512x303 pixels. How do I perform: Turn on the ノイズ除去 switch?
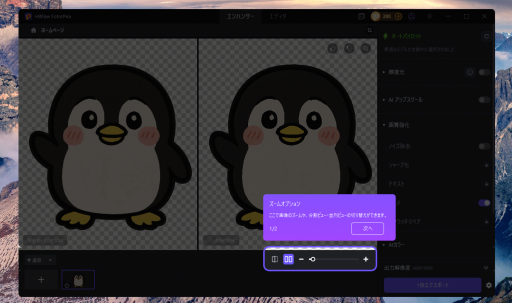tap(484, 146)
